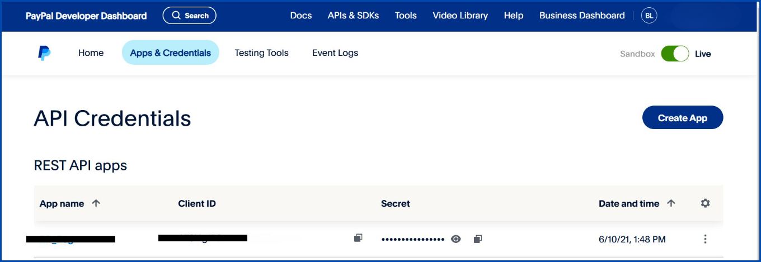Sort by App name arrow
The image size is (761, 262).
tap(96, 203)
